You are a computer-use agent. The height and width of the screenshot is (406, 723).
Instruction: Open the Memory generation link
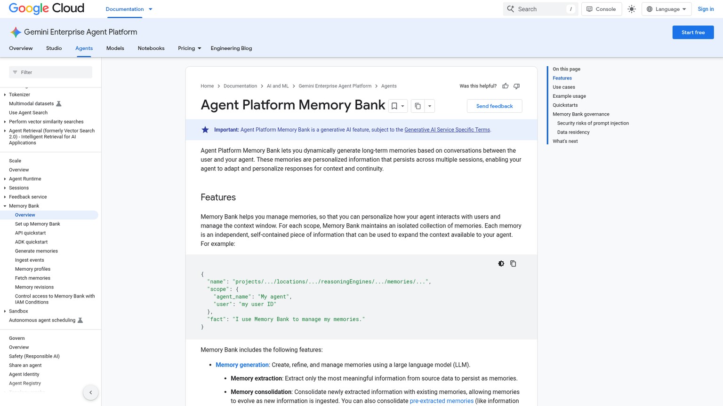(242, 365)
